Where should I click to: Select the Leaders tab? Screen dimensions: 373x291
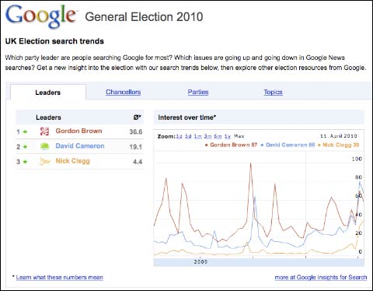click(x=48, y=93)
